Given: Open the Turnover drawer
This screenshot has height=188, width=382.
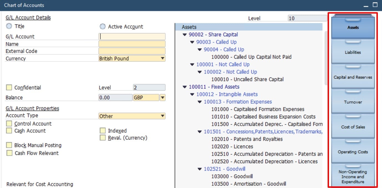Looking at the screenshot, I should pyautogui.click(x=353, y=102).
